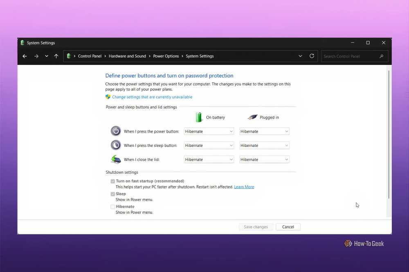The image size is (409, 272).
Task: Click the 'Define power buttons and turn on password protection' heading
Action: (x=169, y=76)
